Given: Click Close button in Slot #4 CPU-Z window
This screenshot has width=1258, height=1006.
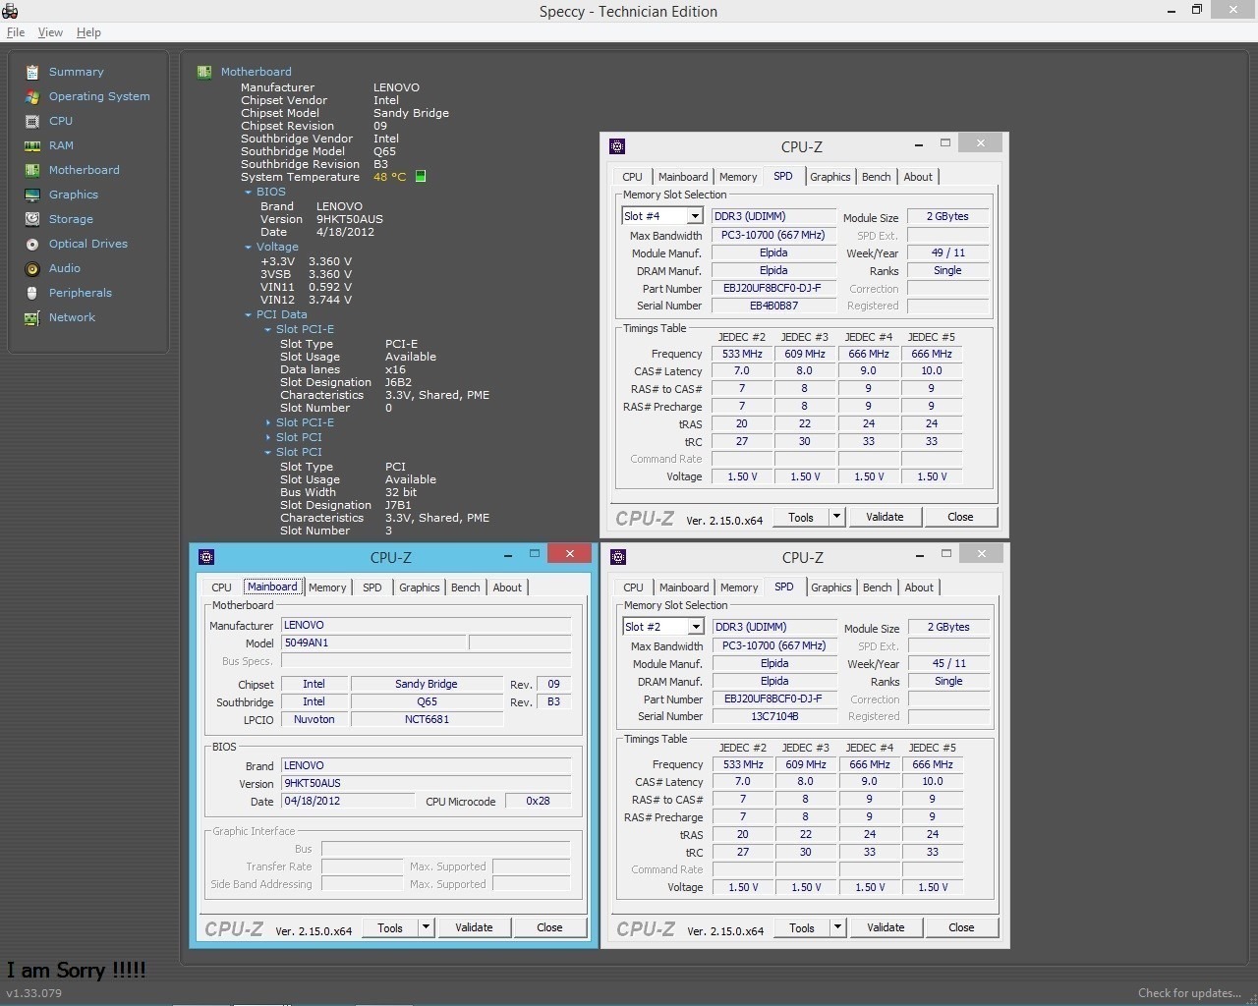Looking at the screenshot, I should coord(960,517).
